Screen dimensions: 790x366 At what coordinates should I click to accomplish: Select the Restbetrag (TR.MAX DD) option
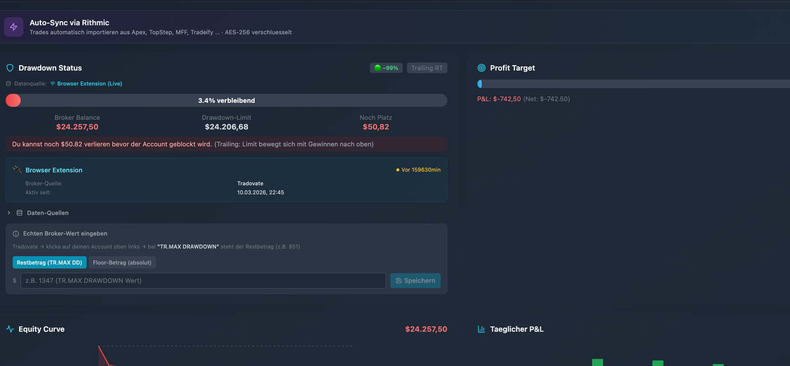(x=49, y=262)
